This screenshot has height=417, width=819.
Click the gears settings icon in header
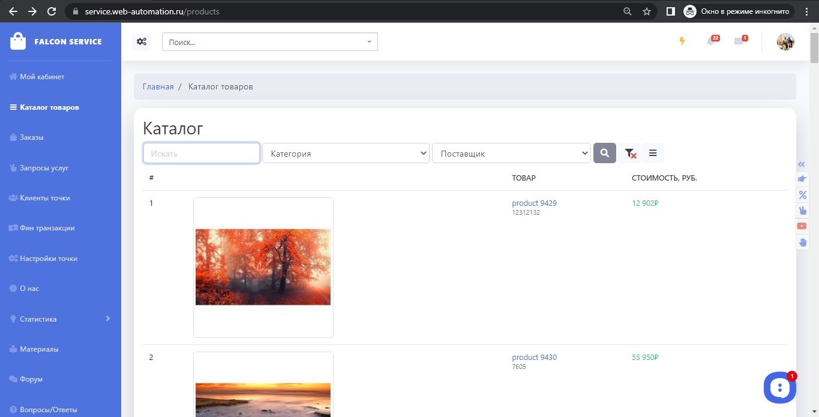(x=142, y=41)
